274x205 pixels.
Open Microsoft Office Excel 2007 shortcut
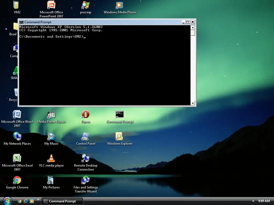tap(17, 158)
